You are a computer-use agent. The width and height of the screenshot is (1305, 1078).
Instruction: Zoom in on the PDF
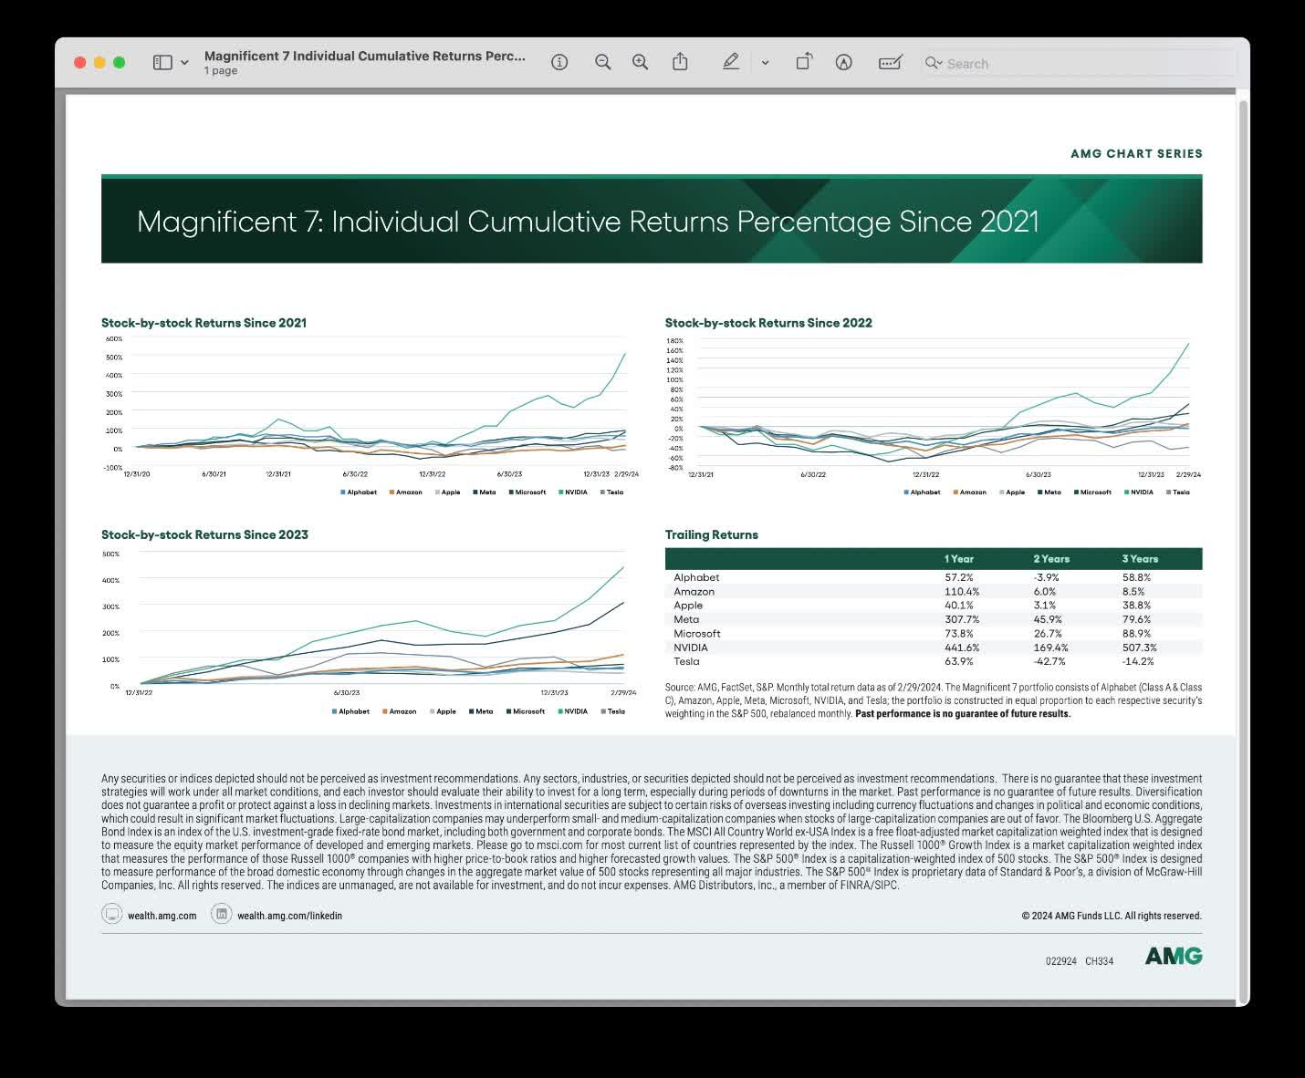639,62
